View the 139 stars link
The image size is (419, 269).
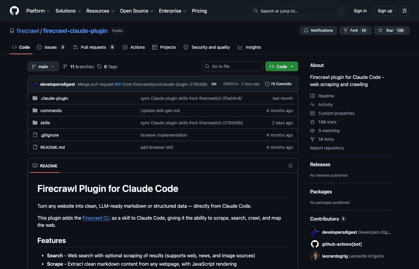pyautogui.click(x=324, y=122)
